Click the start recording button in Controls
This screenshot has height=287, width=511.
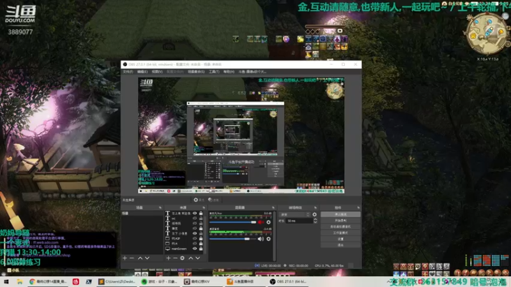tap(340, 221)
